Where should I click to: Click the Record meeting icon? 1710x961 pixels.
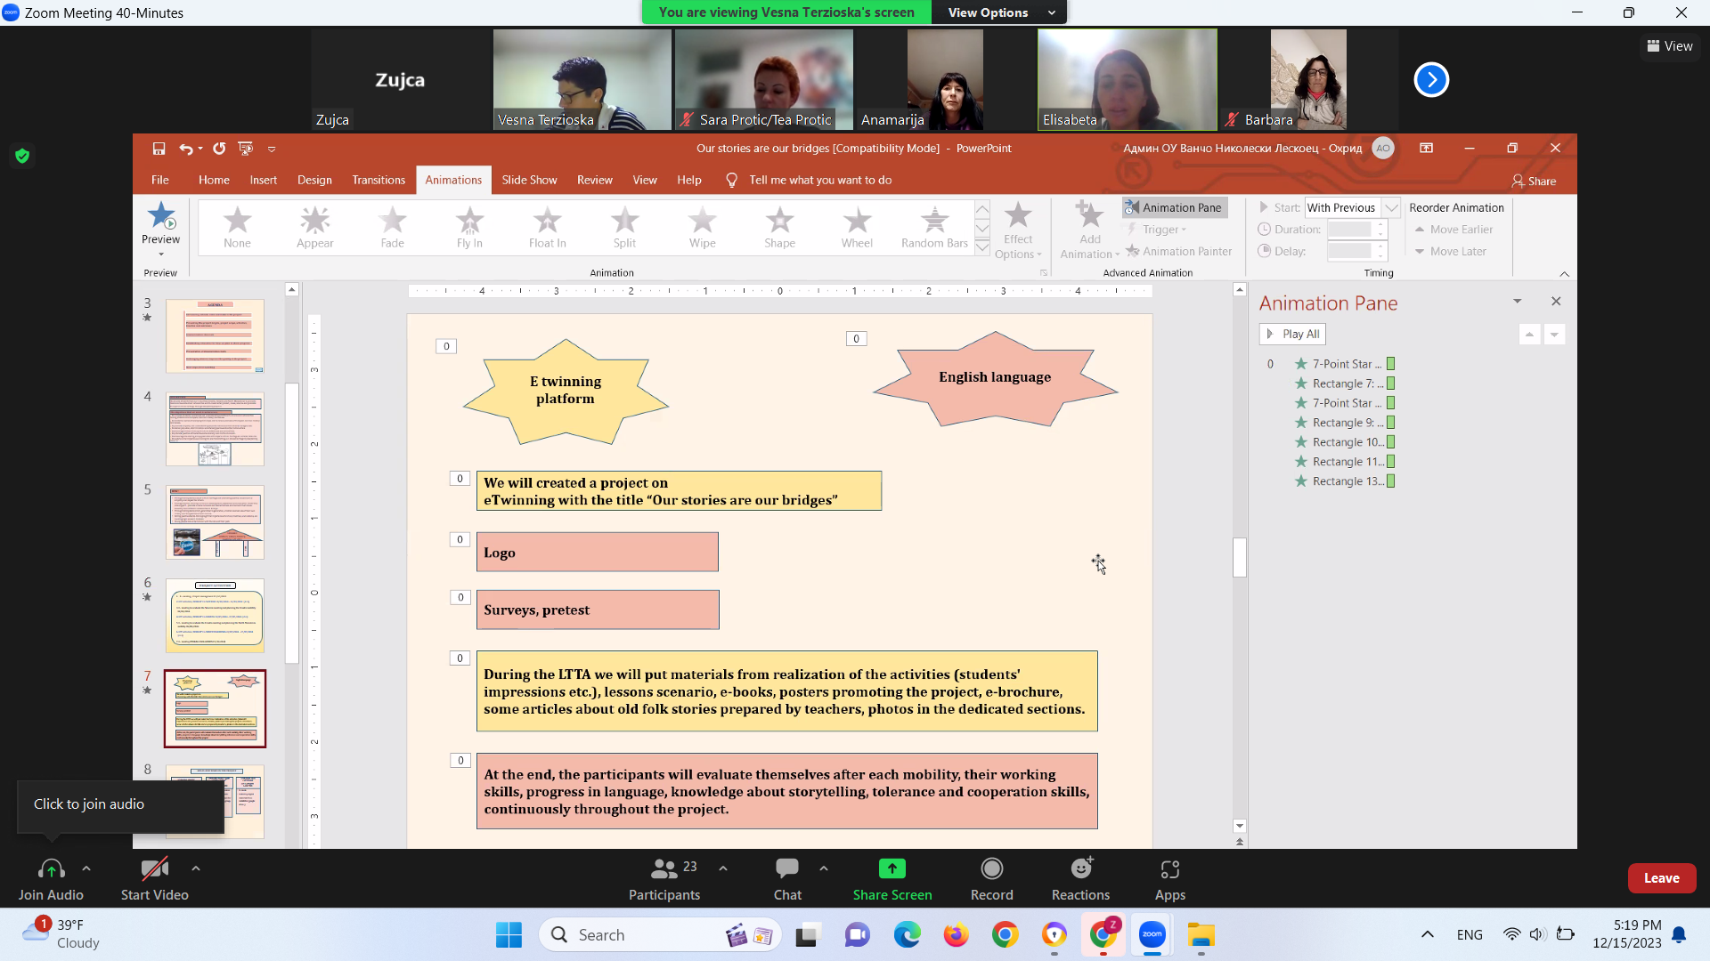[991, 868]
